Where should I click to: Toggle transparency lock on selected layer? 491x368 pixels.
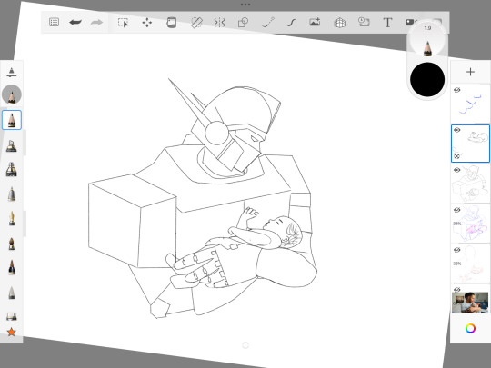tap(456, 156)
